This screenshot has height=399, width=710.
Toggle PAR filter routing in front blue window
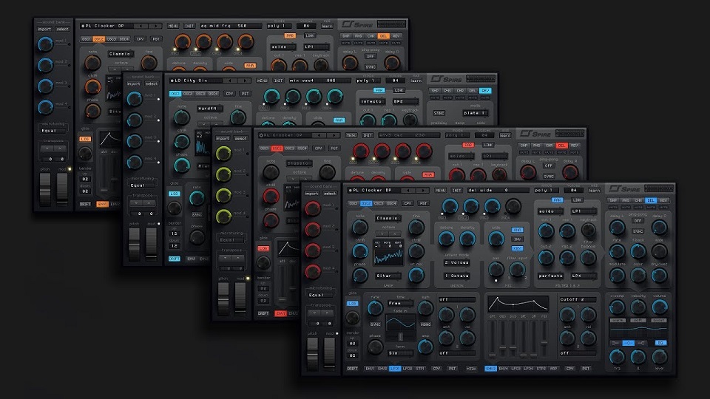[x=557, y=200]
